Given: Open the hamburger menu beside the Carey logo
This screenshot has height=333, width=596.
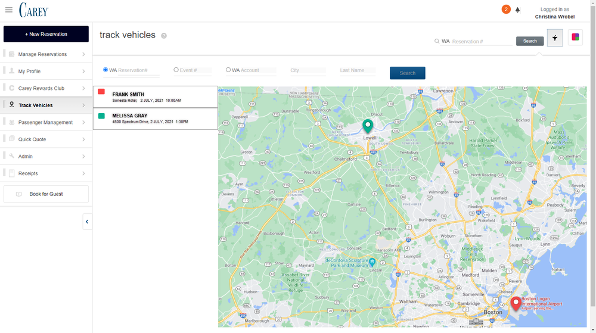Looking at the screenshot, I should coord(9,10).
